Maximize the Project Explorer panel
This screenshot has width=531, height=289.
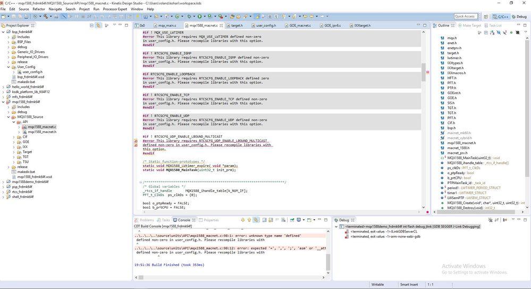(127, 26)
